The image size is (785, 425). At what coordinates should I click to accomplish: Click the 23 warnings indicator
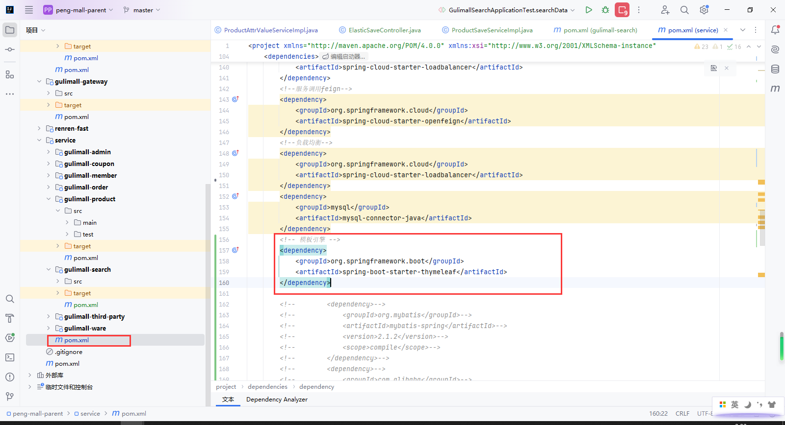coord(702,47)
